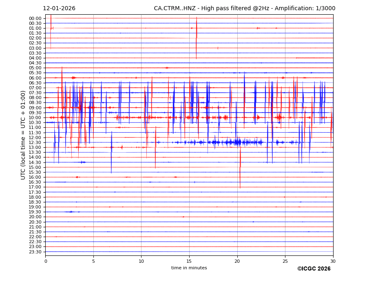
Task: Click the x-axis tick labeled 0
Action: point(46,261)
